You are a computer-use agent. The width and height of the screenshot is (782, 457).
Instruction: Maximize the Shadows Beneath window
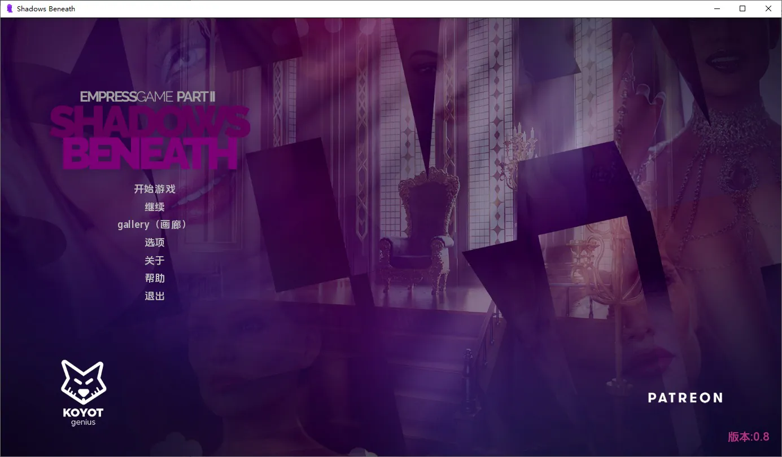click(742, 8)
